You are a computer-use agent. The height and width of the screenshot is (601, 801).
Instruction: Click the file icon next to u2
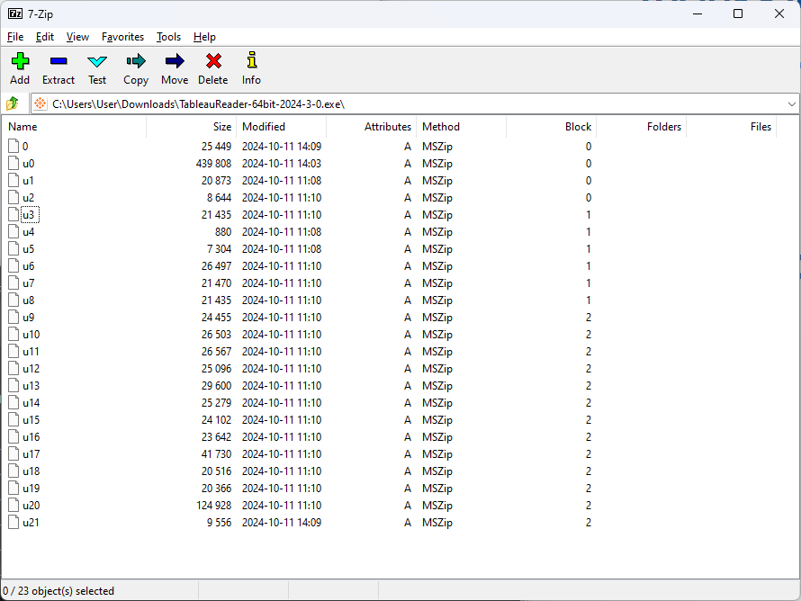(x=13, y=198)
